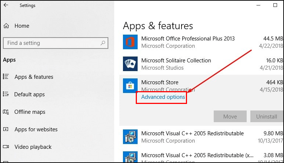Click the Apps & features list icon
The height and width of the screenshot is (163, 284).
click(x=6, y=77)
